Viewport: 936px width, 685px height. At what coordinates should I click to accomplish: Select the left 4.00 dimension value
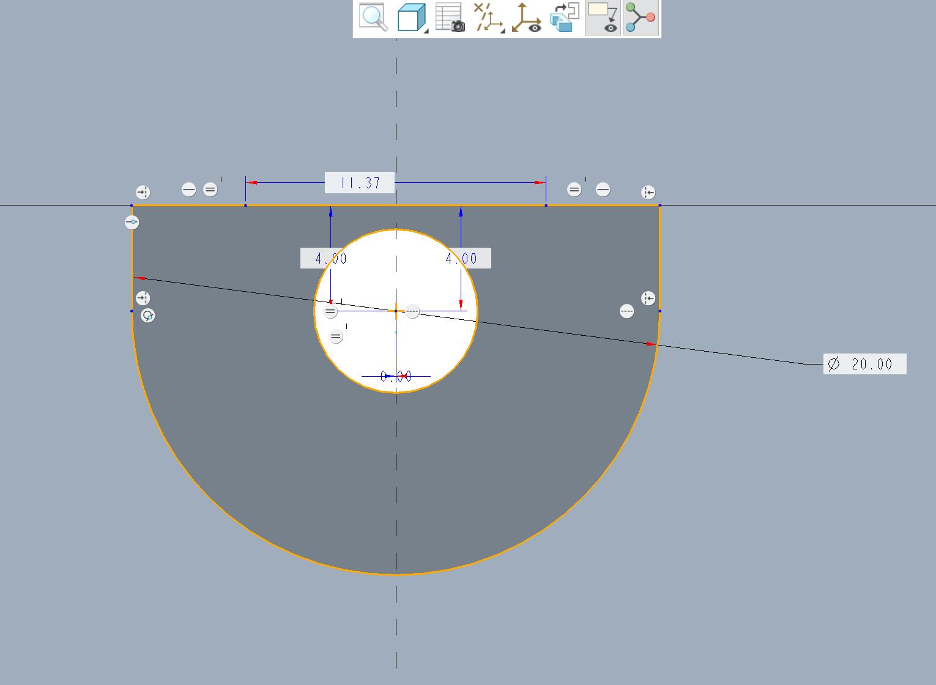pyautogui.click(x=331, y=258)
